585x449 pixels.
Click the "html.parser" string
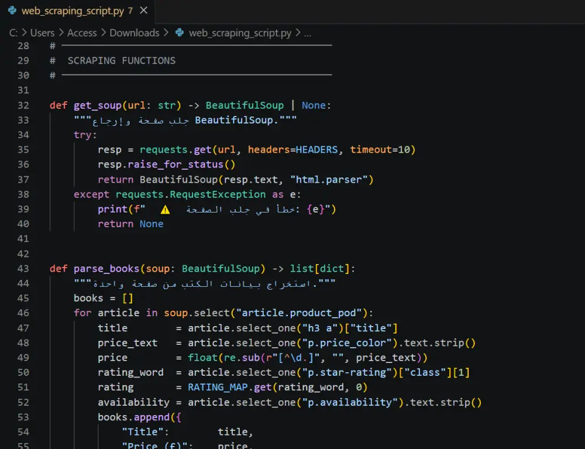(329, 180)
